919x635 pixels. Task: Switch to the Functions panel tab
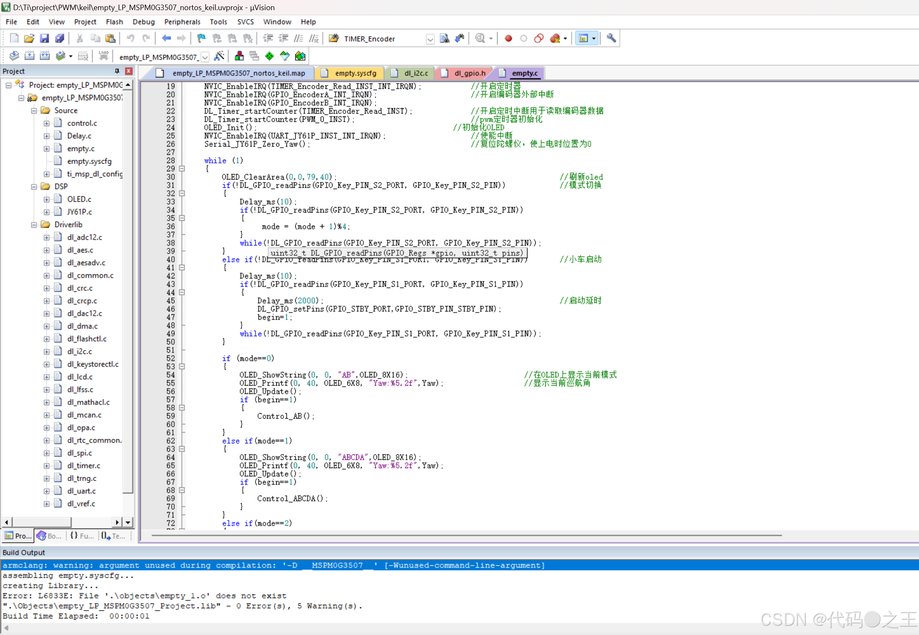click(82, 536)
